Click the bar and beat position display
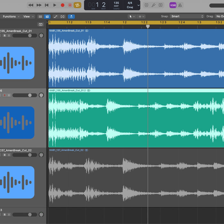 click(x=97, y=5)
